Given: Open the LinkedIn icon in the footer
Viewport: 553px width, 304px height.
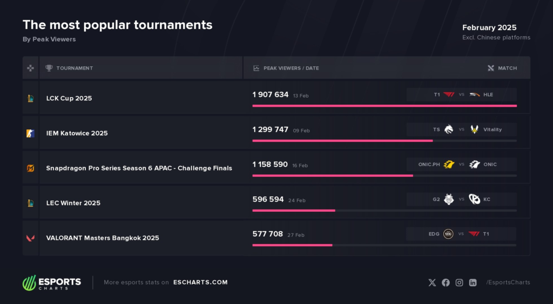Looking at the screenshot, I should click(473, 282).
